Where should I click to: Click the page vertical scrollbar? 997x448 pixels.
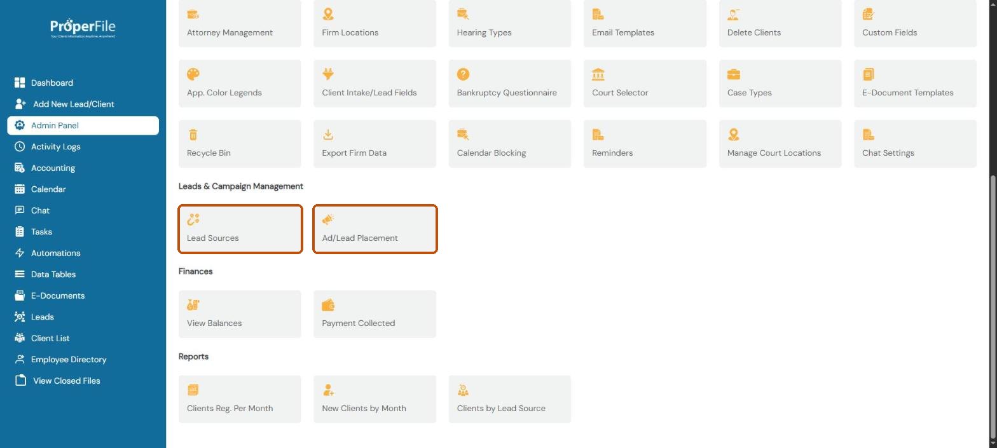[x=993, y=307]
